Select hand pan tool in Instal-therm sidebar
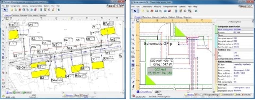Screen dimensions: 255x100 tap(133, 69)
